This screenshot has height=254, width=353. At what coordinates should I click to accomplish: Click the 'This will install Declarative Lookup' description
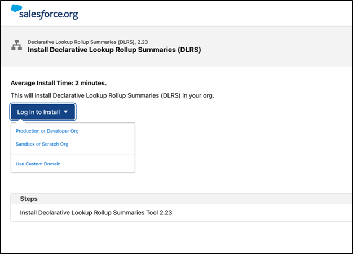(112, 95)
